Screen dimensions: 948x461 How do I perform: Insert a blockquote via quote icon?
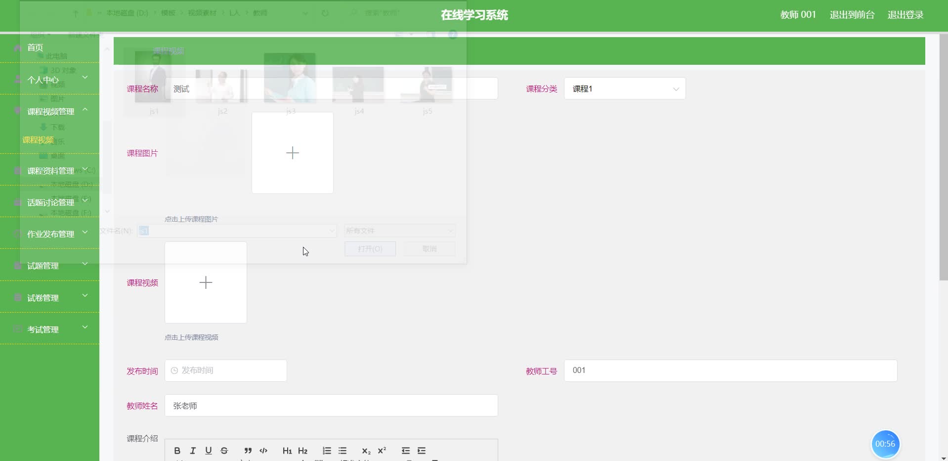click(248, 451)
